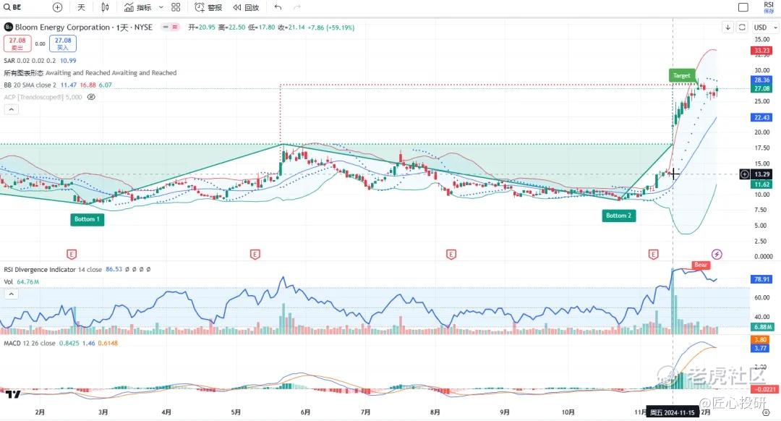Select the red Bear divergence label
Viewport: 781px width, 421px height.
[x=701, y=265]
